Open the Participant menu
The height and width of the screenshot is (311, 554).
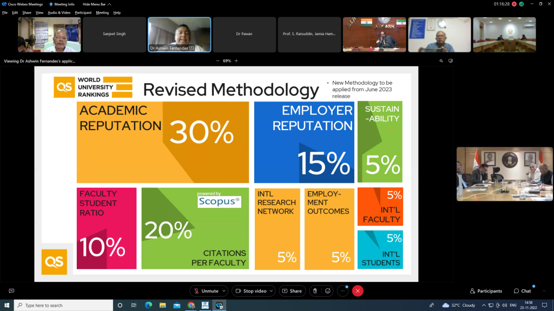(x=83, y=13)
